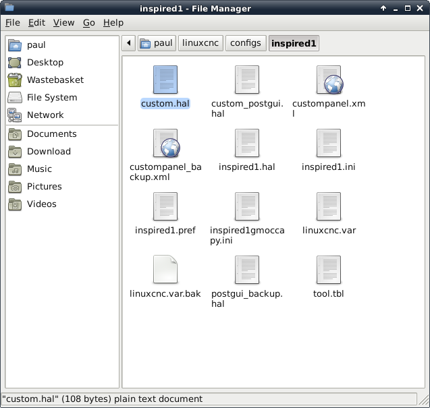Open the Go menu
Viewport: 430px width, 408px height.
(89, 23)
